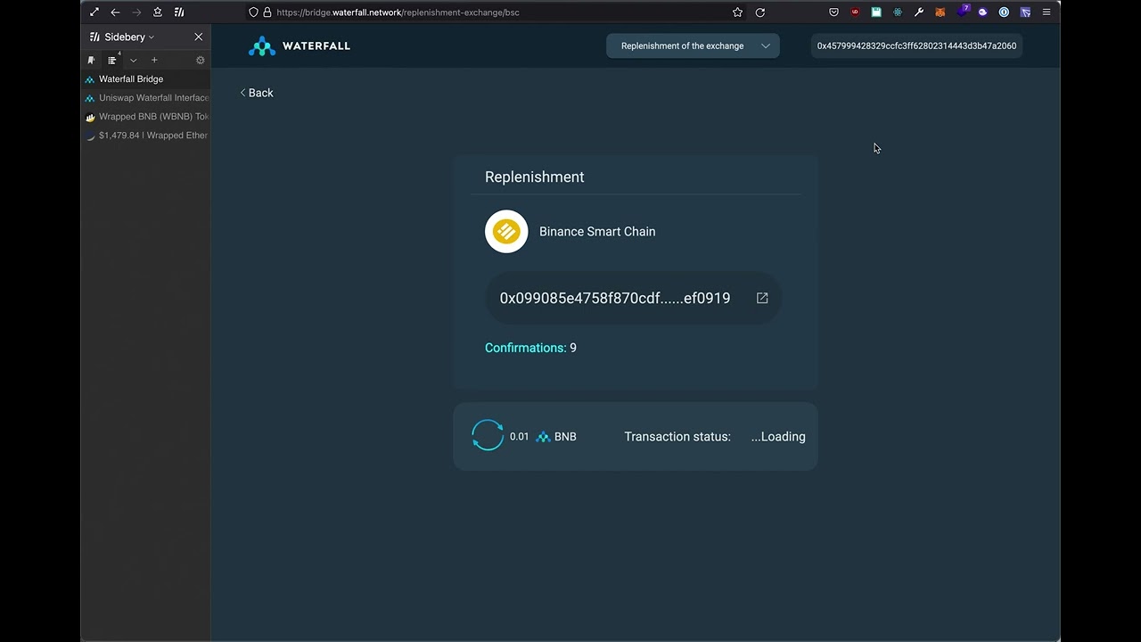Select the Sidebery tabs panel with badge 4
The height and width of the screenshot is (642, 1141).
(x=112, y=60)
